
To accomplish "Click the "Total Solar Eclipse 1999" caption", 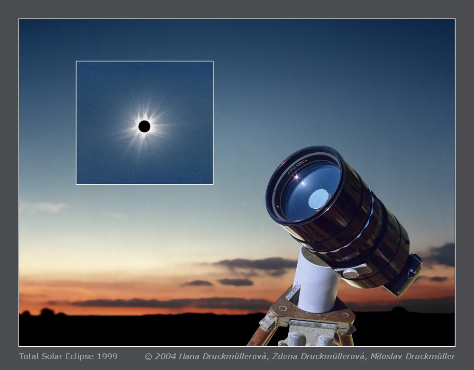I will coord(68,356).
